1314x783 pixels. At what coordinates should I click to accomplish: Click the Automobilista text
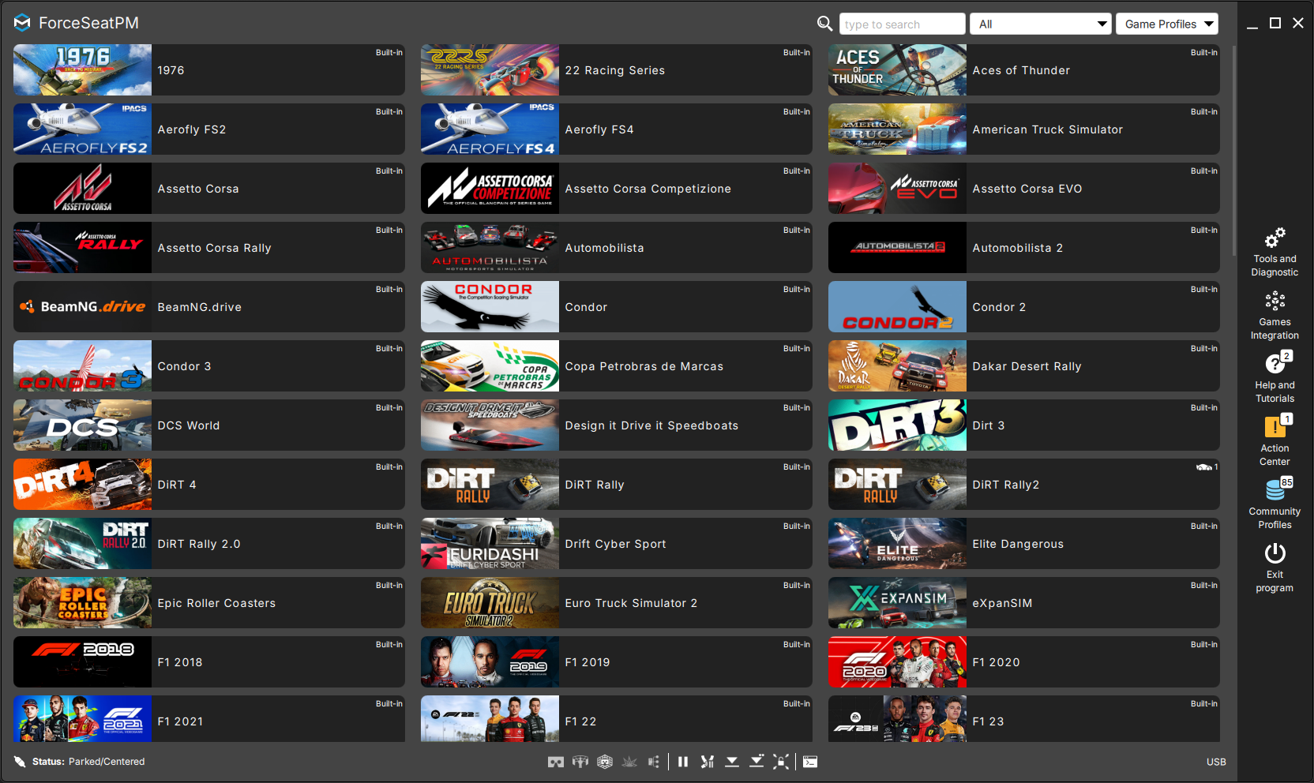click(604, 248)
